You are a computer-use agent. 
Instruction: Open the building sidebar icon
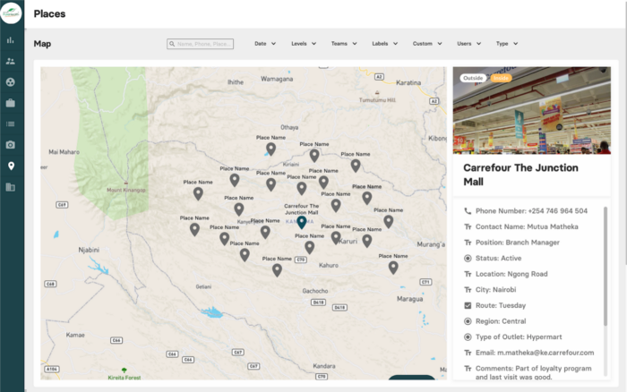(x=11, y=187)
